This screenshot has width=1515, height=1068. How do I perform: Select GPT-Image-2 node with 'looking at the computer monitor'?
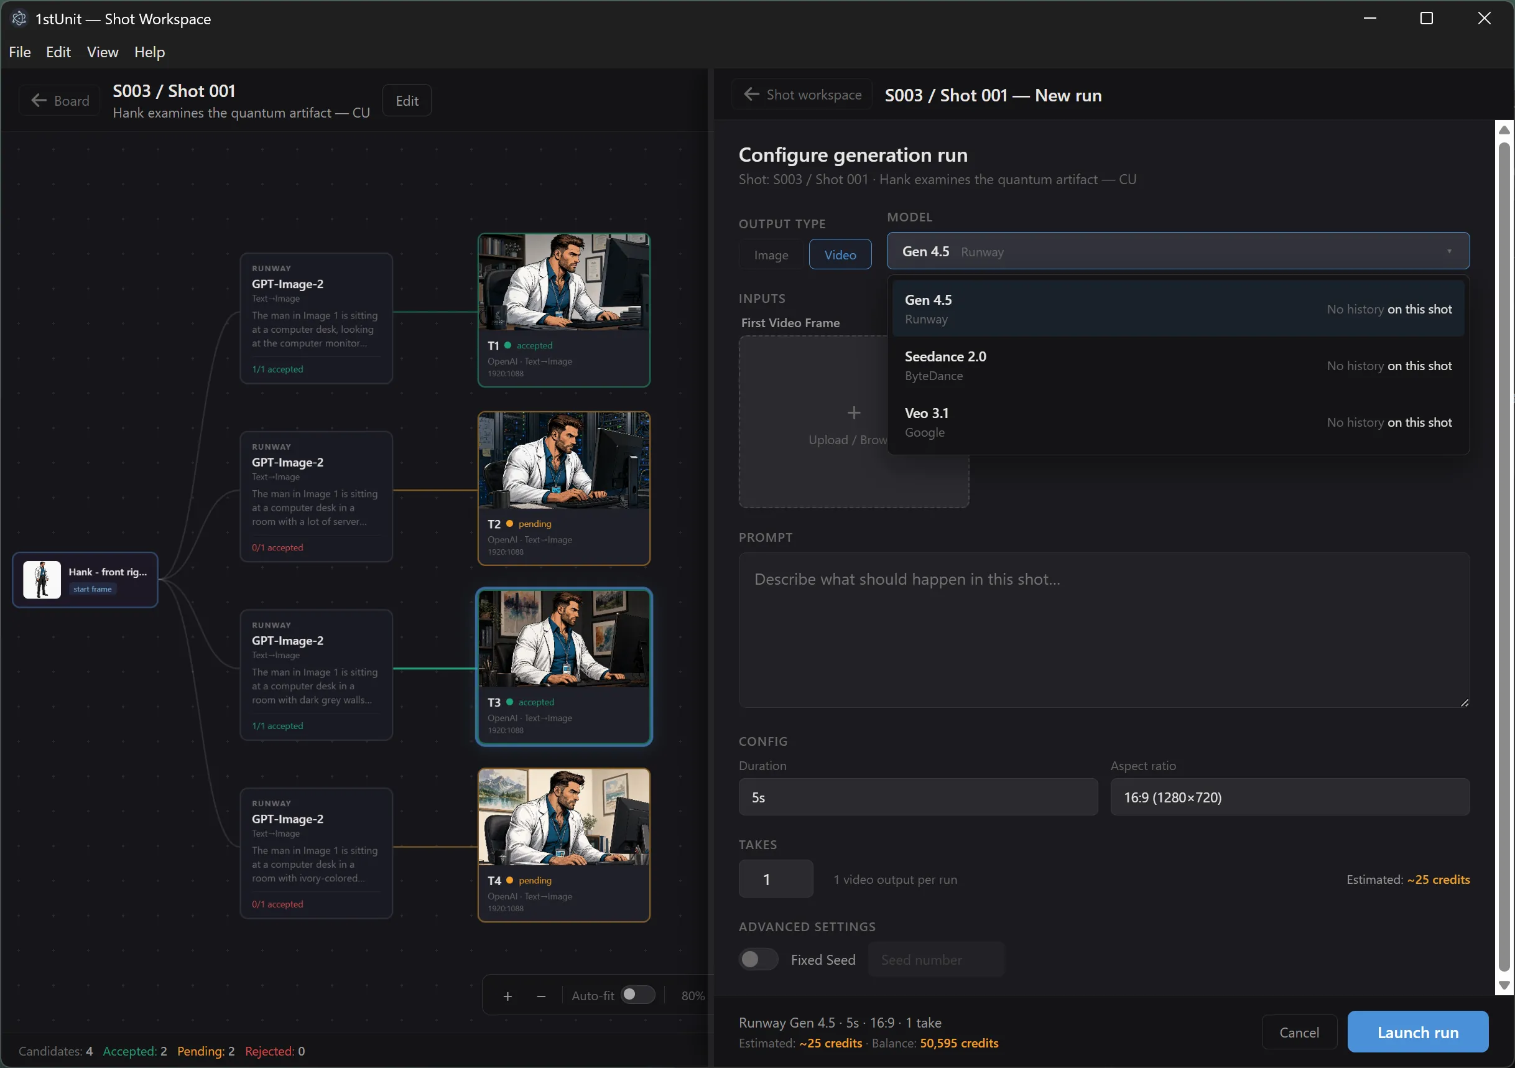point(316,317)
